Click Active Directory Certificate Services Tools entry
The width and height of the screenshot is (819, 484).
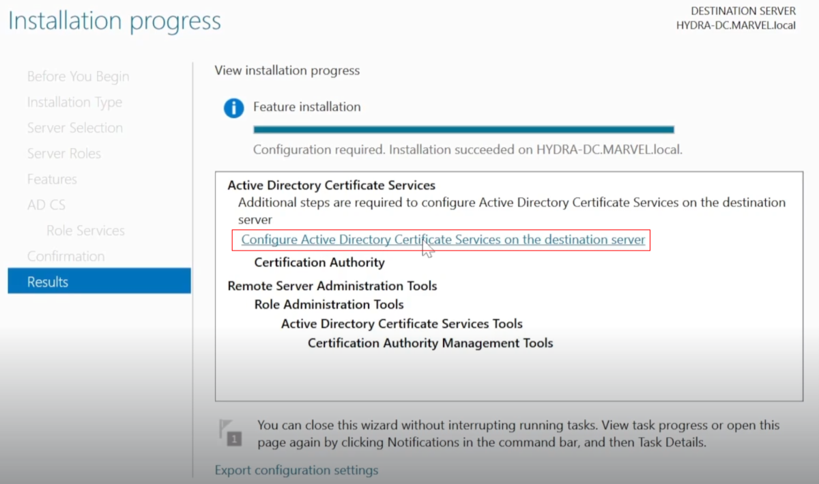click(401, 324)
